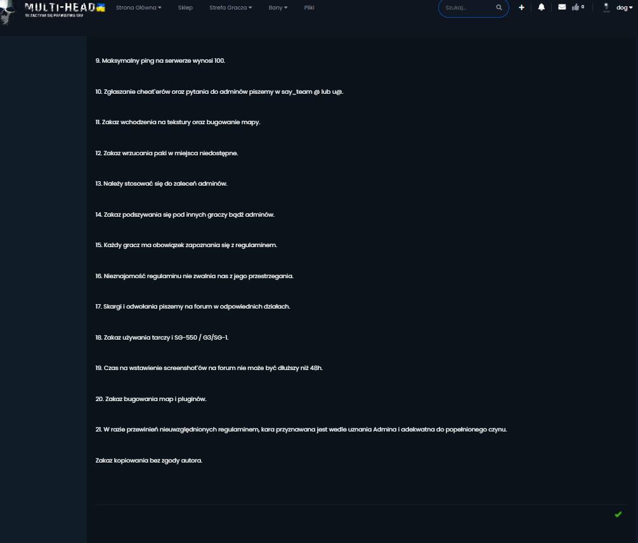
Task: Open the plus create menu icon
Action: click(x=521, y=8)
